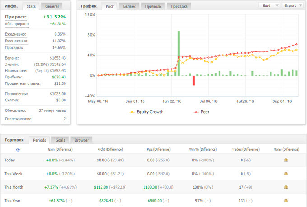Click the 1108.00 pips for This Month
The image size is (307, 207).
150,187
